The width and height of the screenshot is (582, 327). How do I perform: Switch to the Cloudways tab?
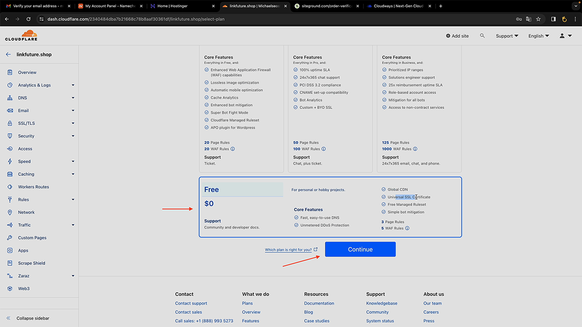399,6
